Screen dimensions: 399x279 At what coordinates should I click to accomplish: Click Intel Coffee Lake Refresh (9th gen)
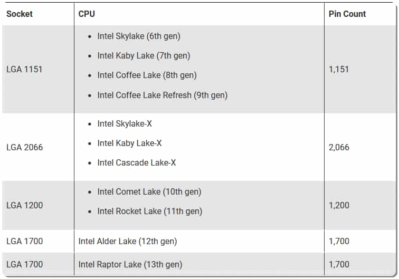[163, 95]
